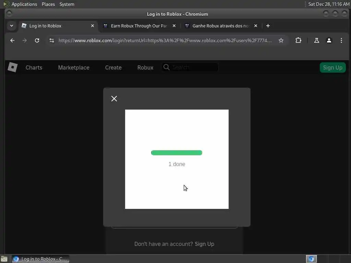Click the Roblox favicon on first tab
This screenshot has height=263, width=351.
pos(24,26)
